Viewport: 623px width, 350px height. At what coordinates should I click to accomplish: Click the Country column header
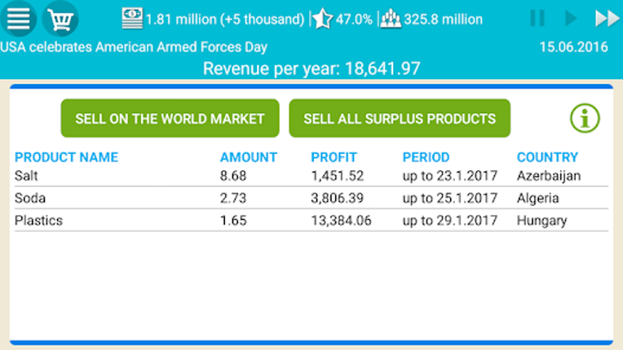tap(547, 157)
